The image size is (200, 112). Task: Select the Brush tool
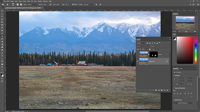pyautogui.click(x=2, y=33)
